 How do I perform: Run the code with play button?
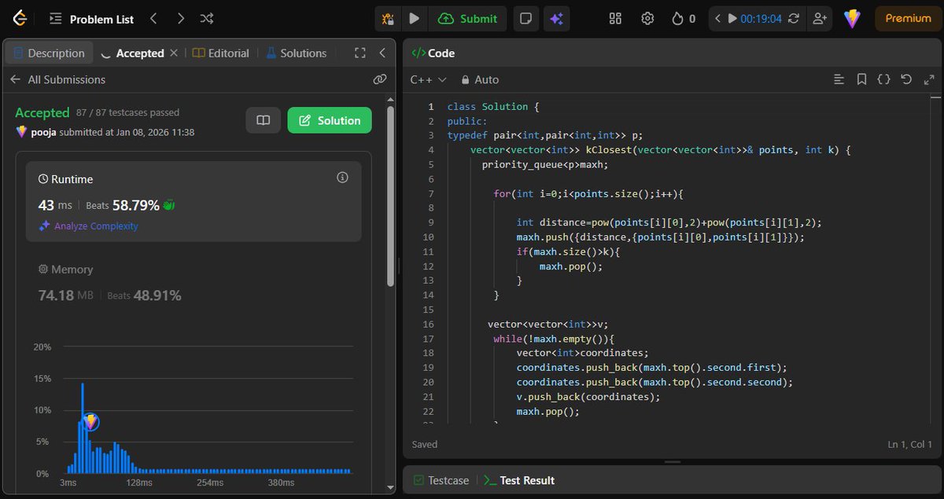(415, 18)
